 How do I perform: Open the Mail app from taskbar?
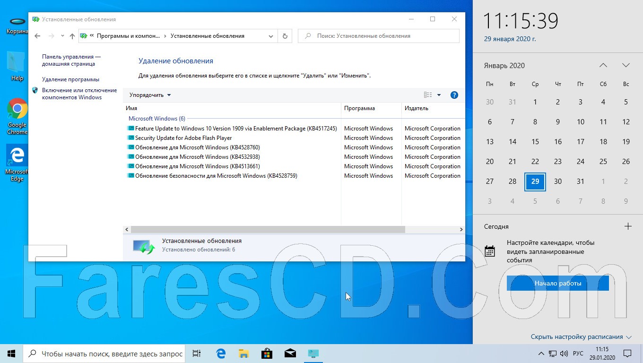pyautogui.click(x=290, y=354)
